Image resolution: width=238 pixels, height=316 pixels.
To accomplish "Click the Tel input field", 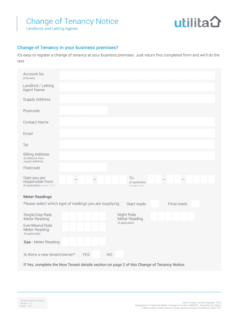I will (137, 145).
